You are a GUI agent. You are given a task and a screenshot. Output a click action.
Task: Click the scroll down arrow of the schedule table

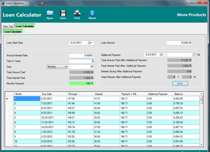click(x=201, y=145)
